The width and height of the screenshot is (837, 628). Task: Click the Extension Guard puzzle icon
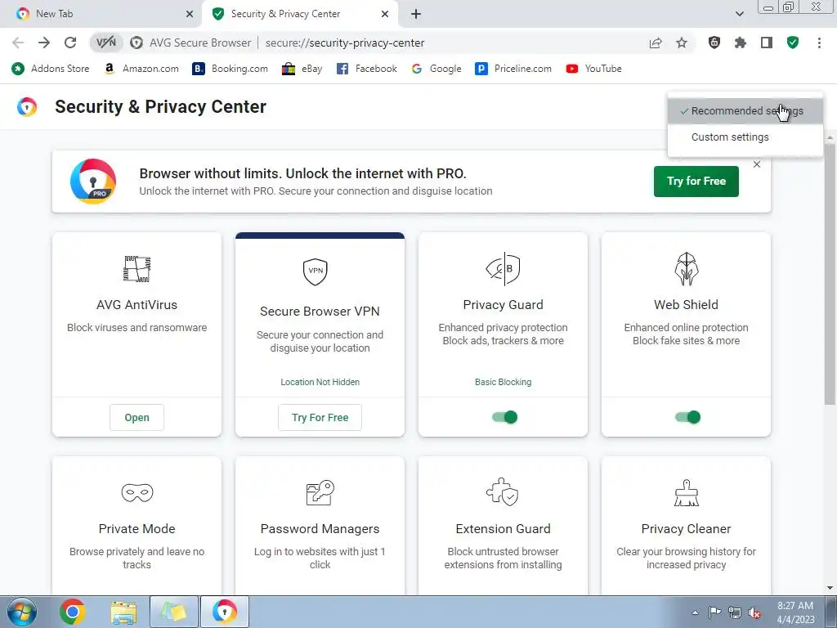click(503, 491)
